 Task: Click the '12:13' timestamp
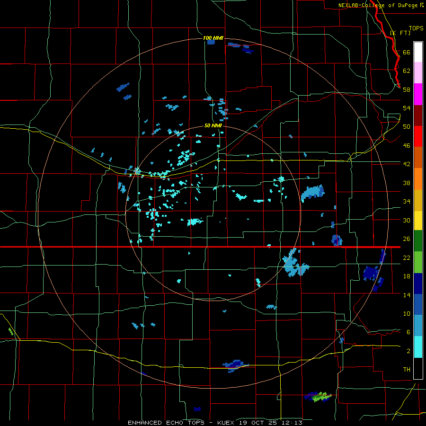coord(292,423)
